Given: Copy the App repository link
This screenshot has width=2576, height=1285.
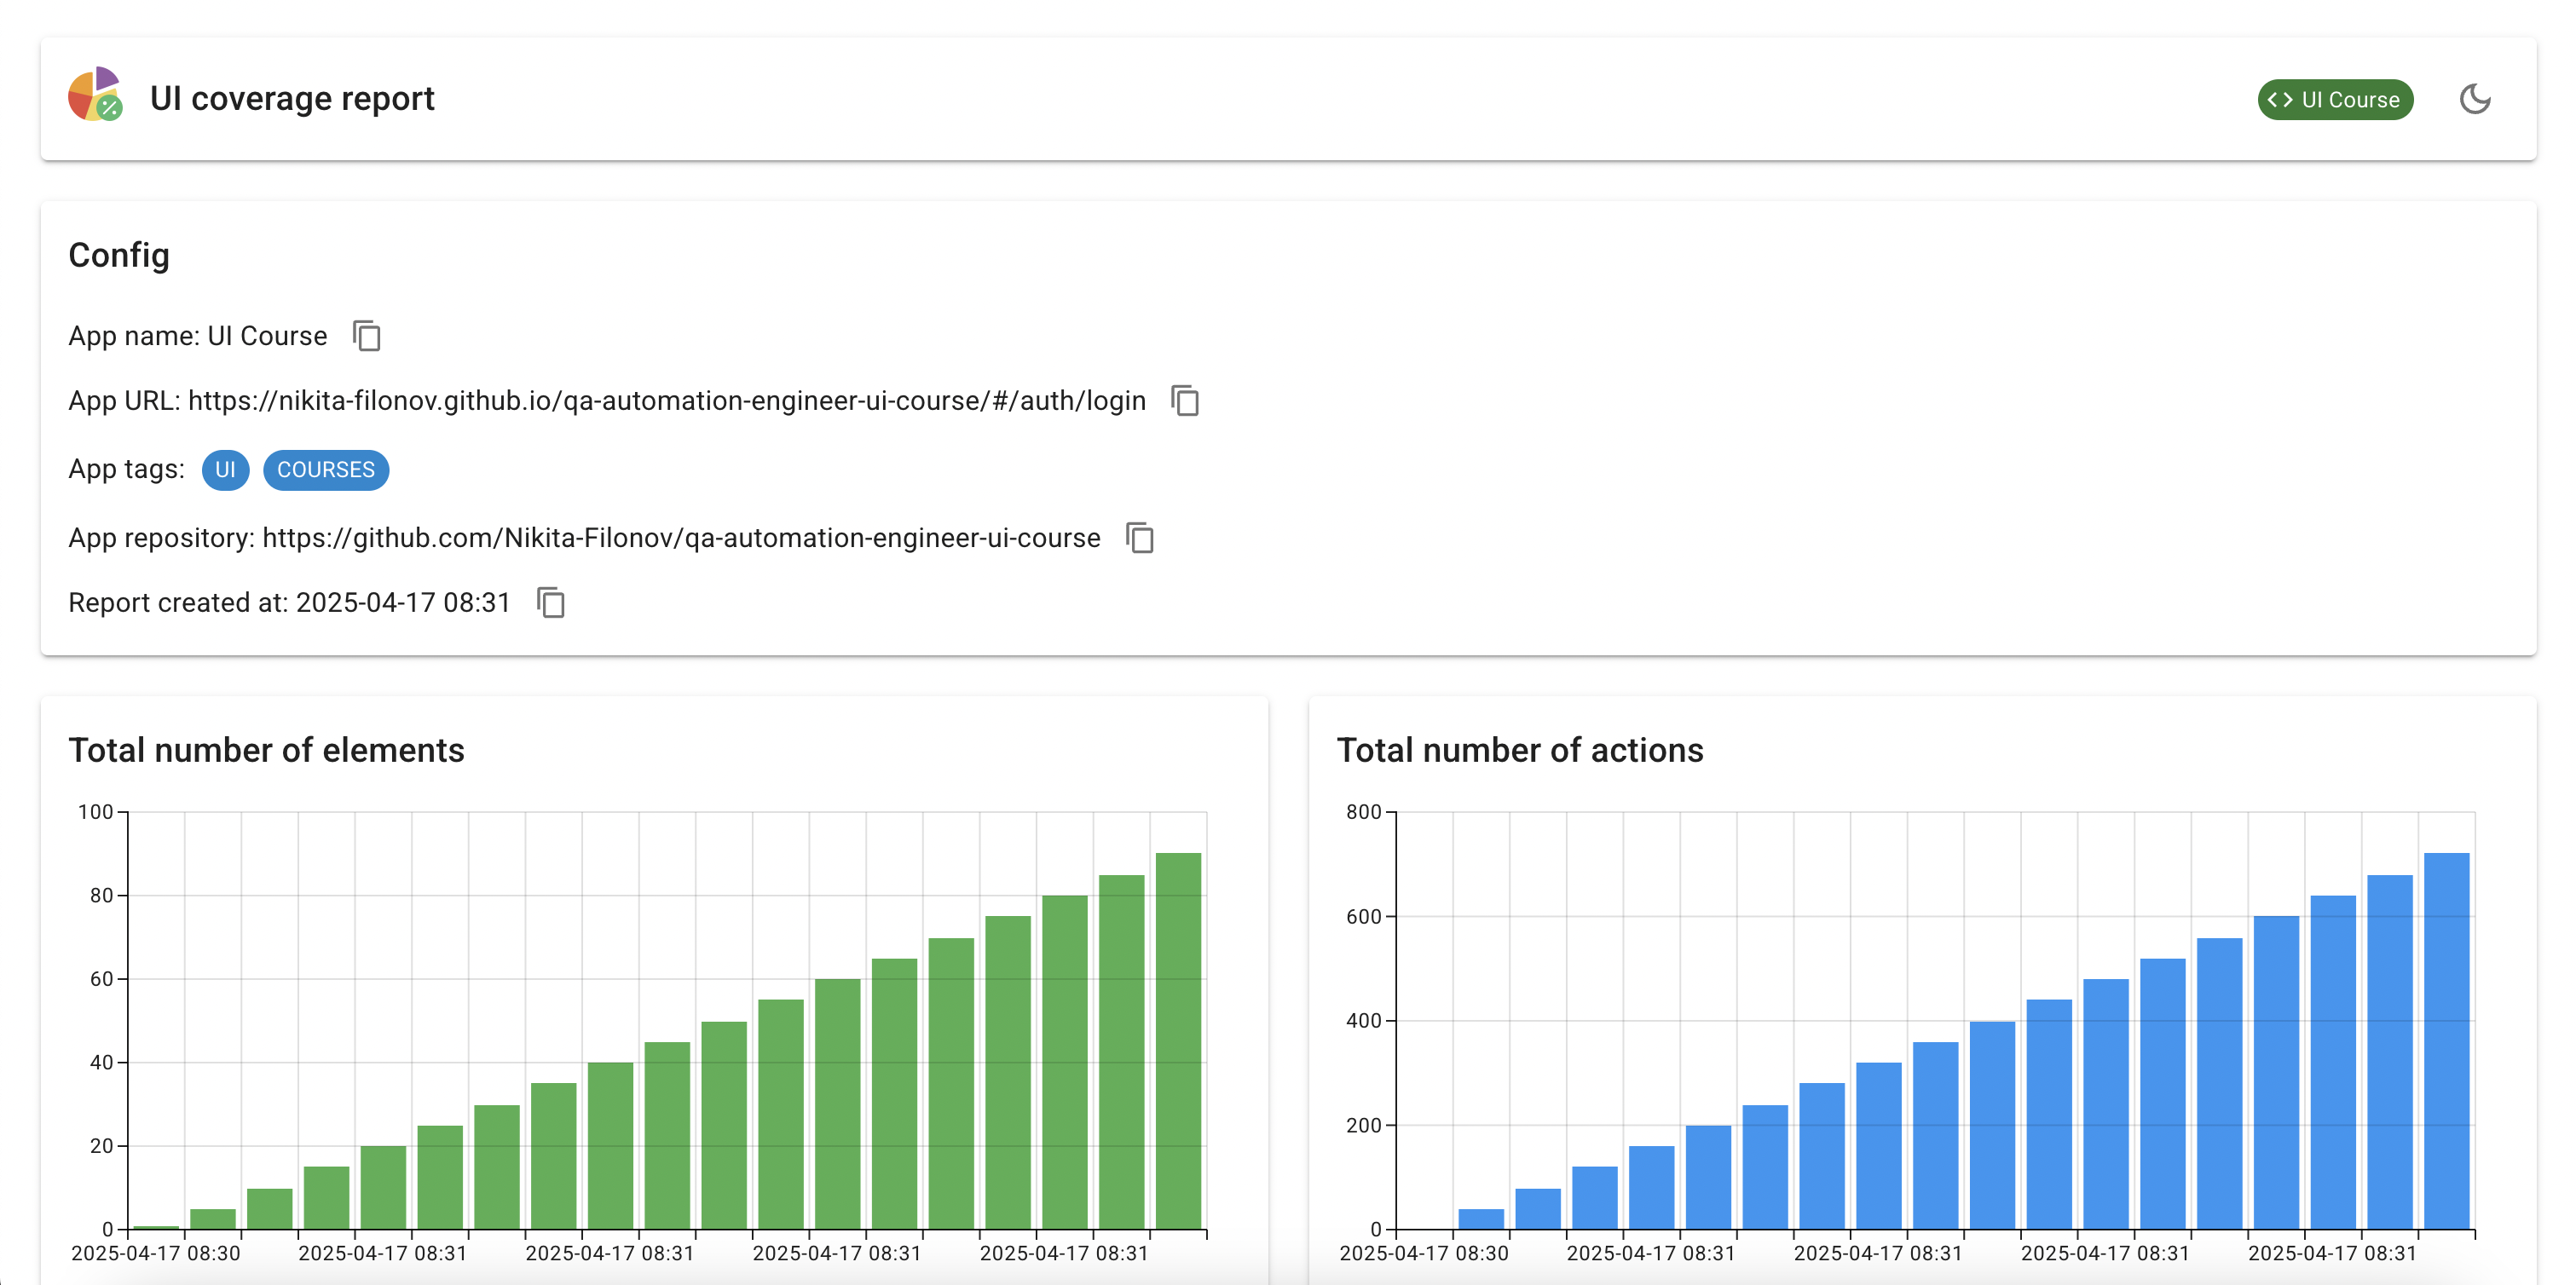Looking at the screenshot, I should [x=1140, y=538].
